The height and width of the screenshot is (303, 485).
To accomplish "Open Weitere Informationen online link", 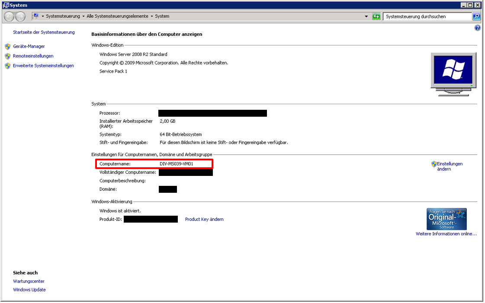I will (x=446, y=234).
